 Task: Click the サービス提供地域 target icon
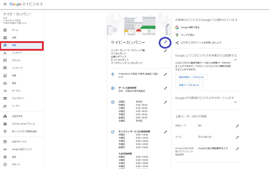coord(113,88)
